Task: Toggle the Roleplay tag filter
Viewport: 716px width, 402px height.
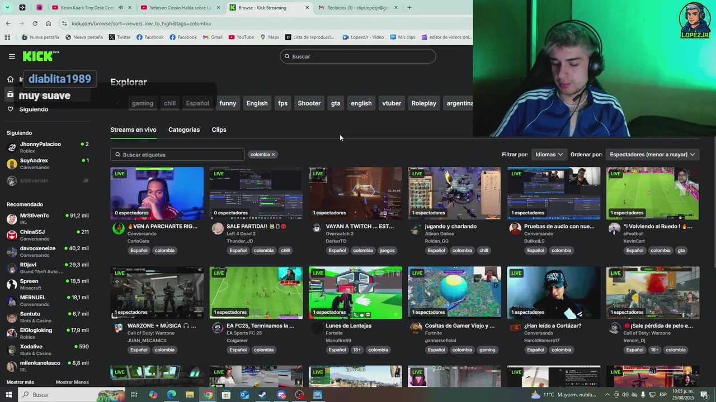Action: pyautogui.click(x=424, y=103)
